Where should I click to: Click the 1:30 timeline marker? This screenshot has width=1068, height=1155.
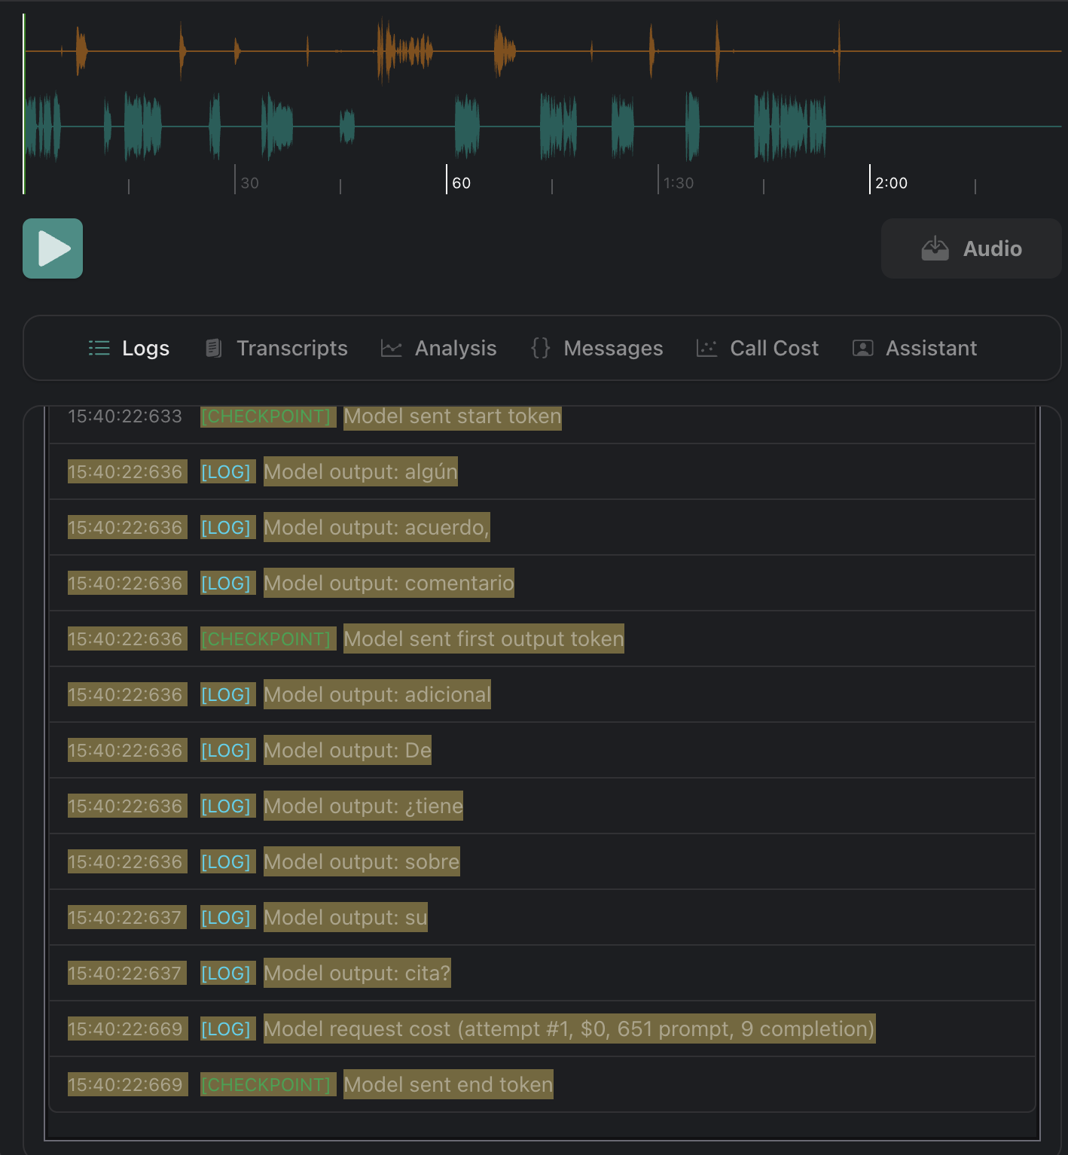(x=678, y=182)
